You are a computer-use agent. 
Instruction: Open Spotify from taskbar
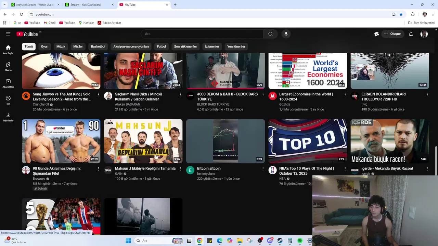click(300, 241)
